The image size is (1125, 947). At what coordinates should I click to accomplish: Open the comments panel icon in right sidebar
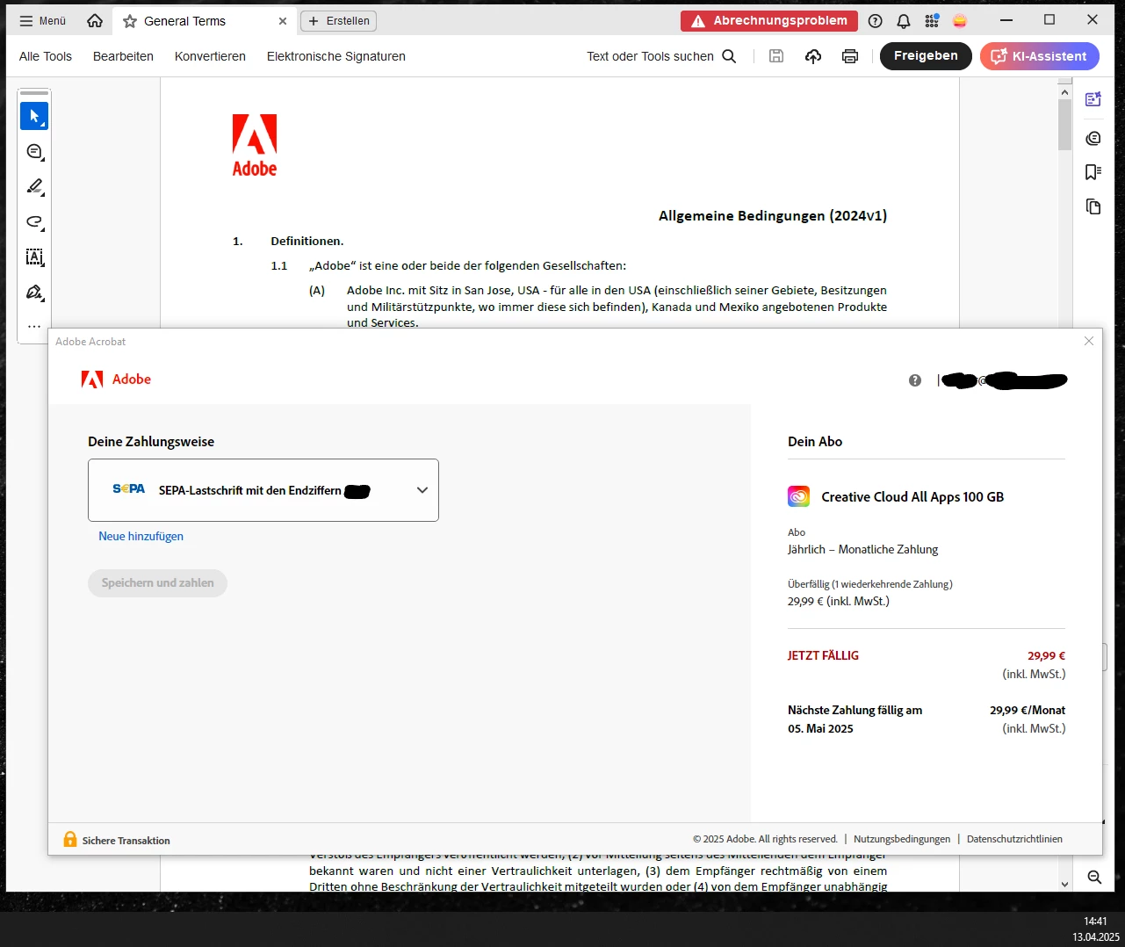pyautogui.click(x=1093, y=138)
